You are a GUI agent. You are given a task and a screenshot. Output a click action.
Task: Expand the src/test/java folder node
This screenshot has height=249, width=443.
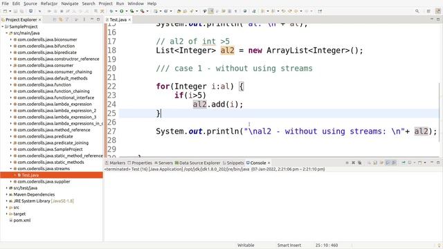pos(7,188)
